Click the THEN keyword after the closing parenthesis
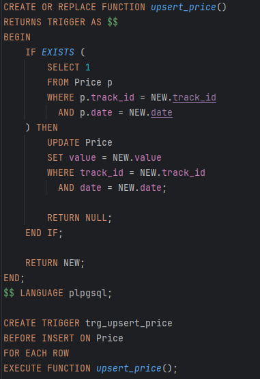 47,128
